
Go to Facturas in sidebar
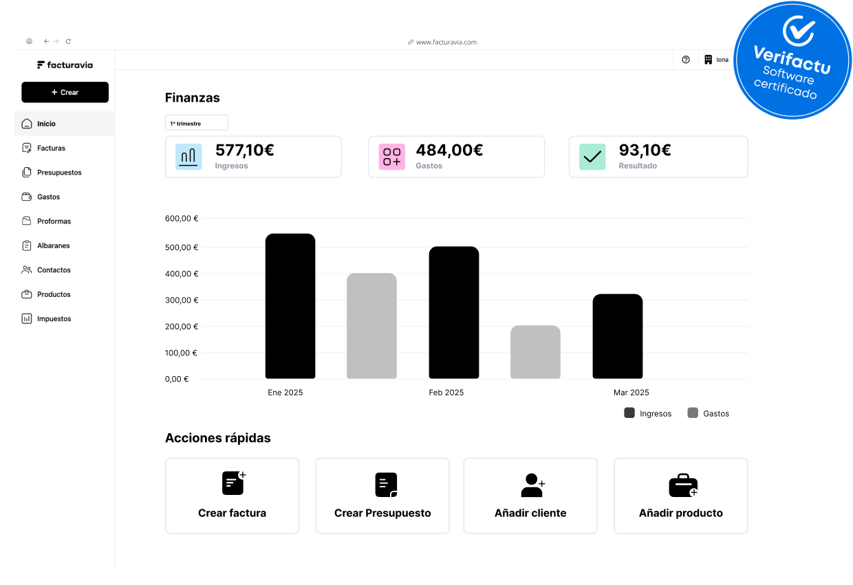(51, 148)
